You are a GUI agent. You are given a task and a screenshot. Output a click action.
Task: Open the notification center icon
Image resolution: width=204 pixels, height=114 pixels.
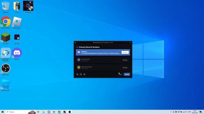click(x=201, y=112)
